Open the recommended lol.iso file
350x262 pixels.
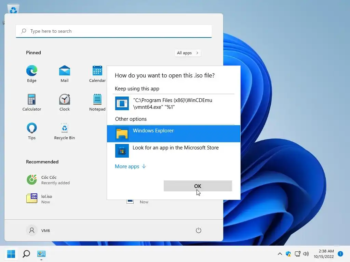(39, 199)
